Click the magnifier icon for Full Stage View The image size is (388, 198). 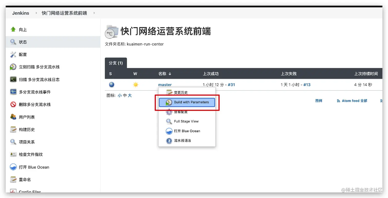pos(169,121)
